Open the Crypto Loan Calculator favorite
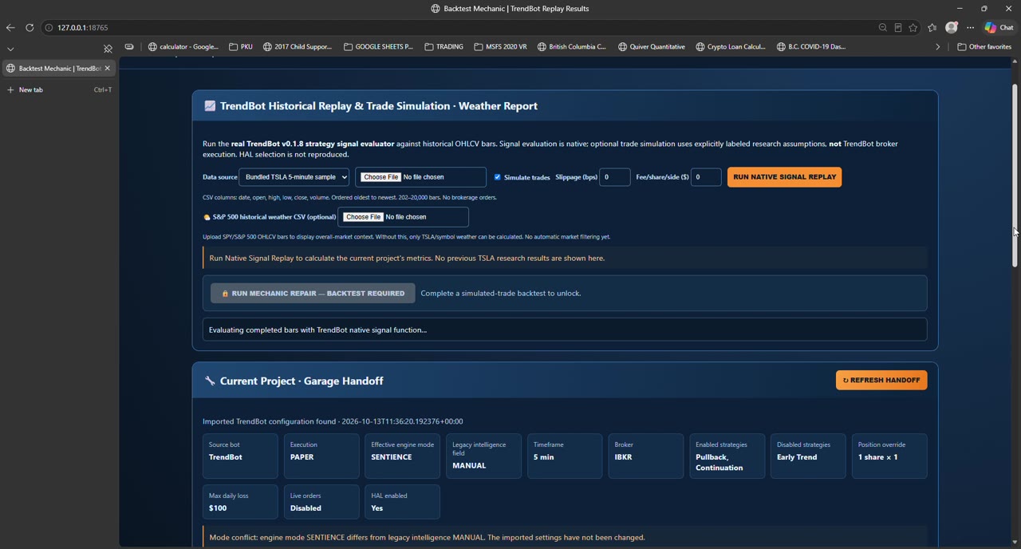Image resolution: width=1021 pixels, height=549 pixels. [731, 47]
